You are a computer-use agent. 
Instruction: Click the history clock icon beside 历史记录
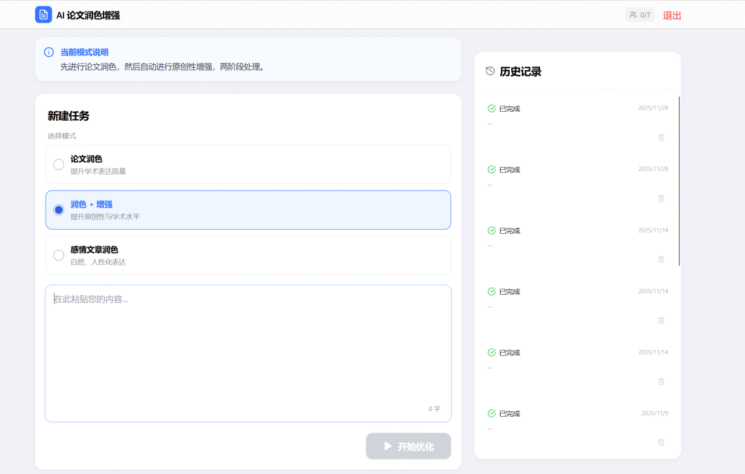[x=490, y=71]
